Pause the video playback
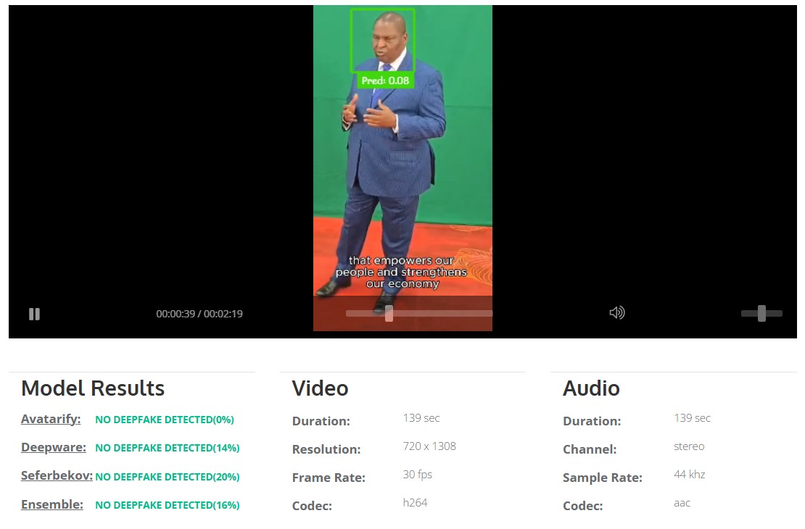 (x=34, y=314)
